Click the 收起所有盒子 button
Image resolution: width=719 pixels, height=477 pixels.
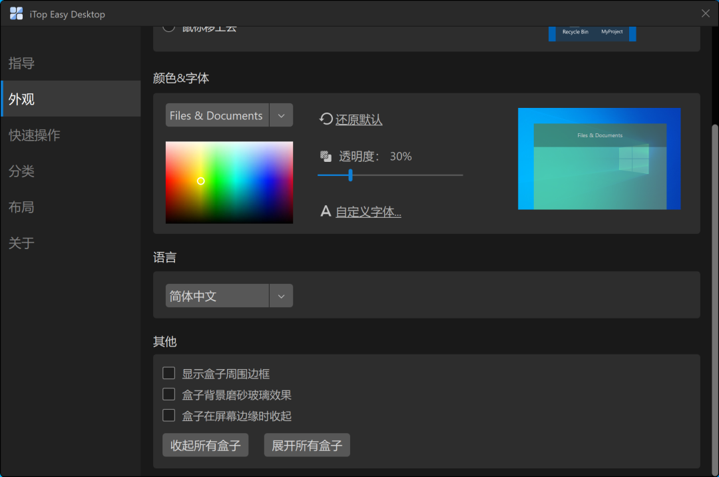(206, 445)
